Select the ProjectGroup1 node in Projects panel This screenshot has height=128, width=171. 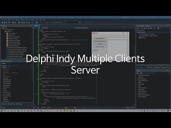coord(141,31)
